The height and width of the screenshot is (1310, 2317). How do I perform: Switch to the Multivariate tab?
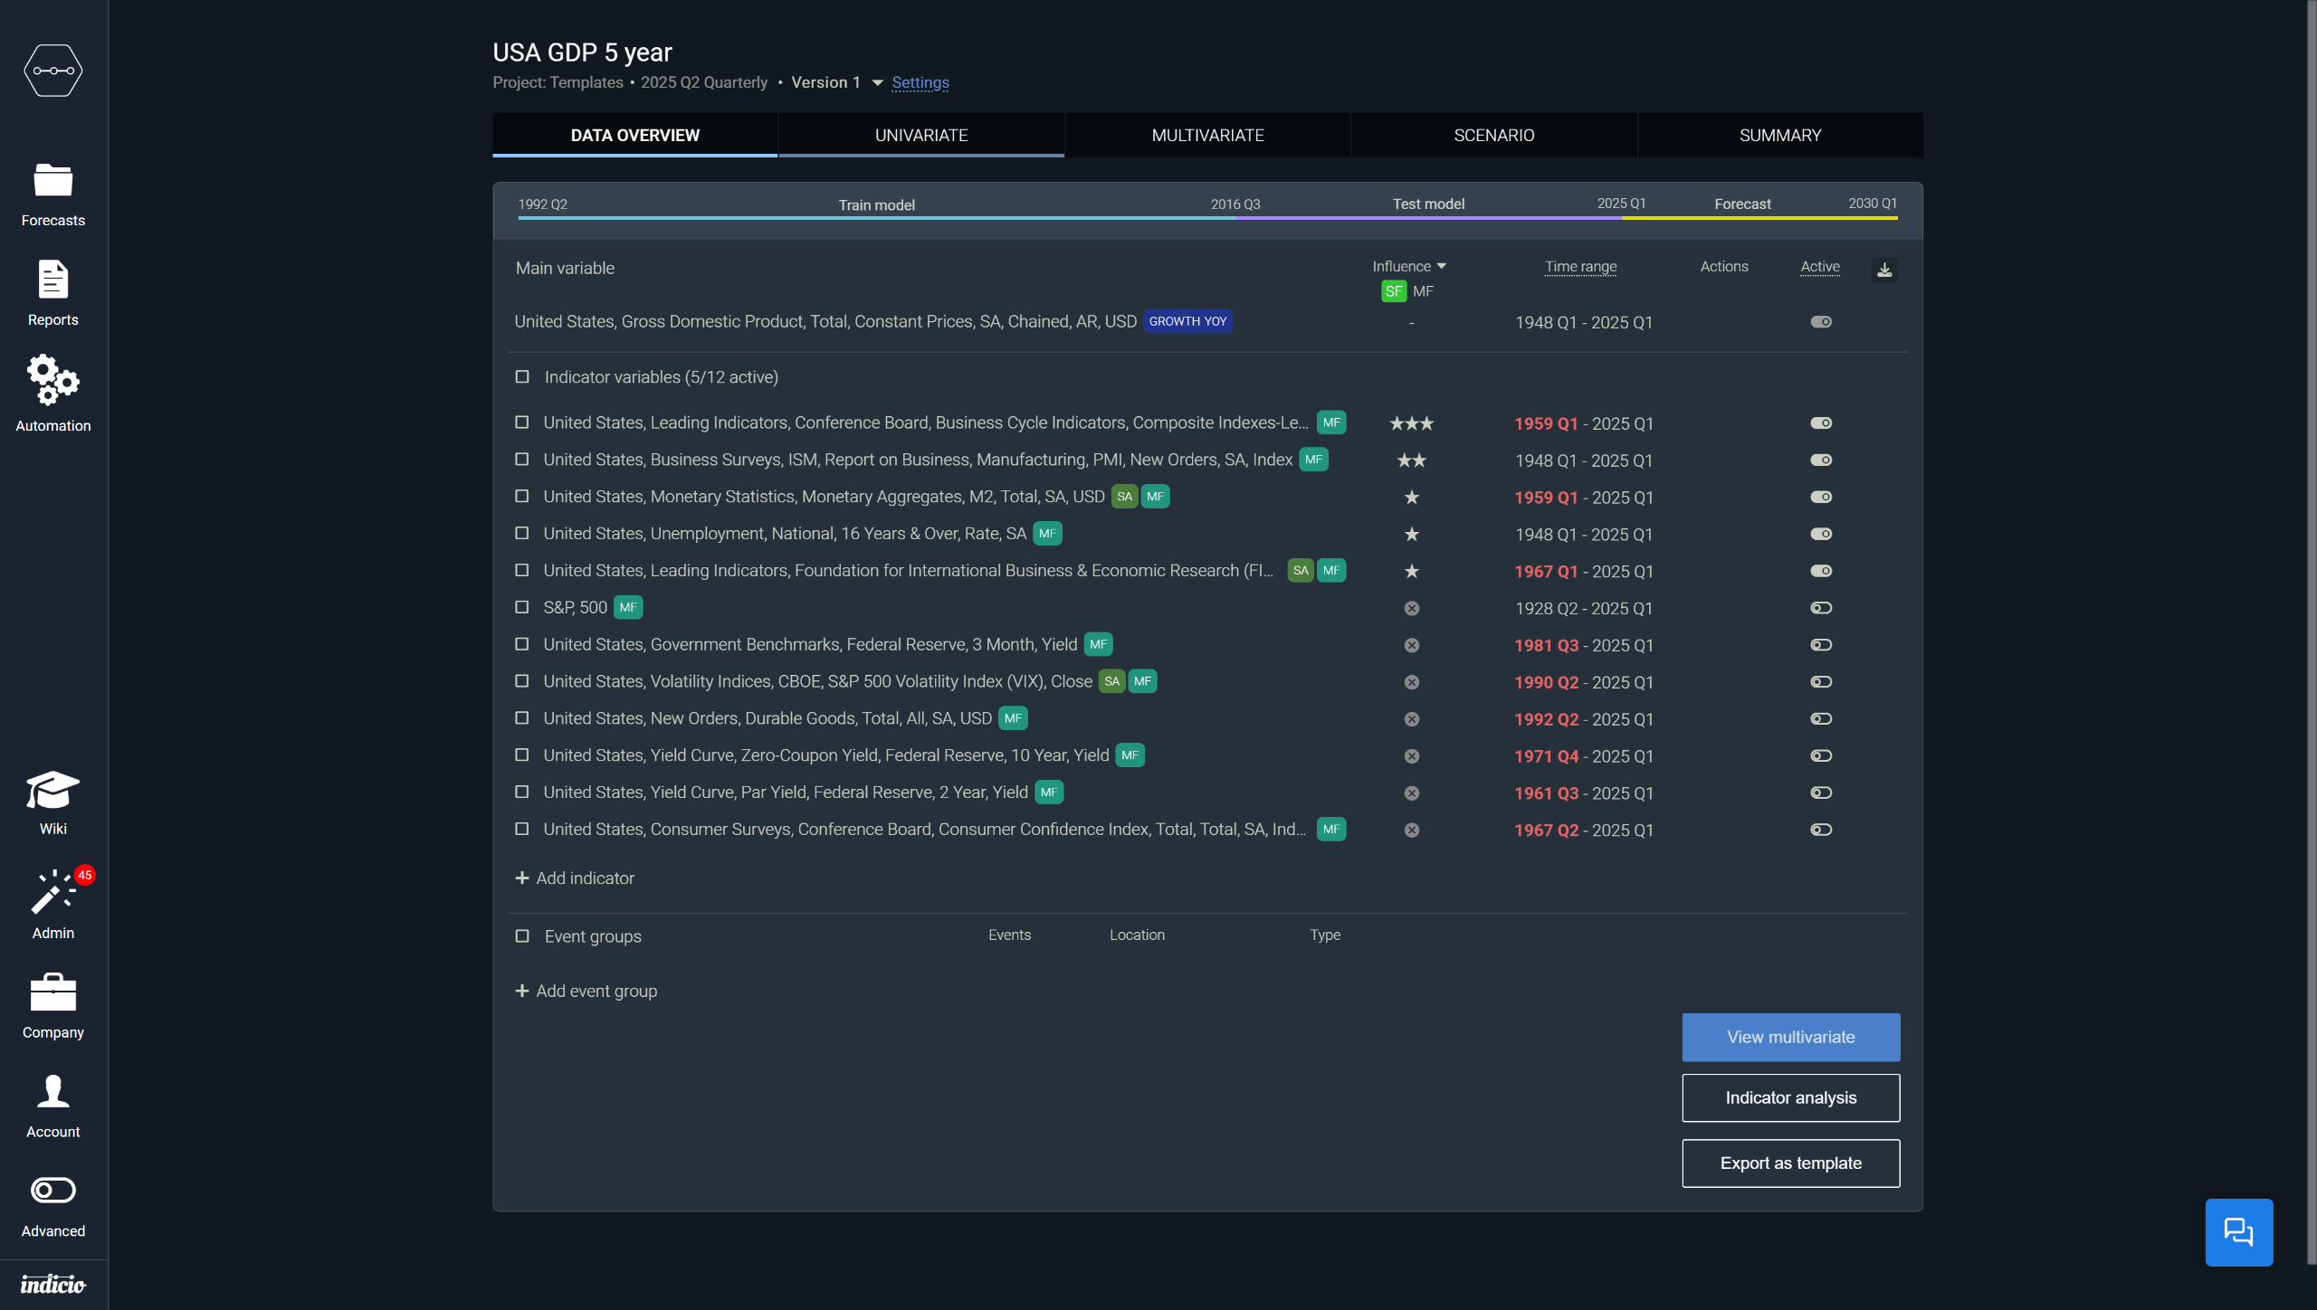(x=1207, y=135)
